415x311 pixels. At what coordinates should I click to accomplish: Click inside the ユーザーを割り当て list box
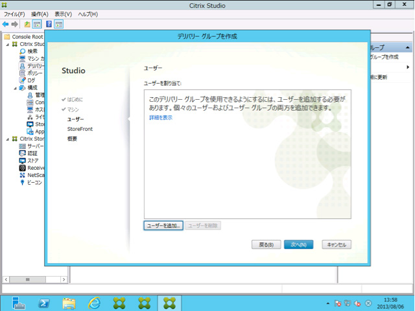(248, 154)
